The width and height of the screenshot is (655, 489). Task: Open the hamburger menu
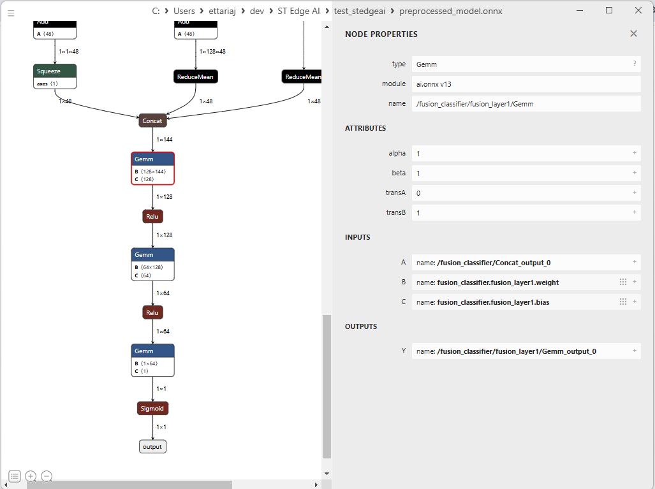[x=10, y=13]
